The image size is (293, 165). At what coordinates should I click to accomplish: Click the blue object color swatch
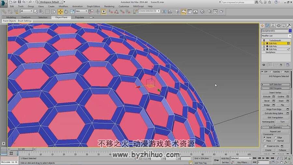(290, 31)
